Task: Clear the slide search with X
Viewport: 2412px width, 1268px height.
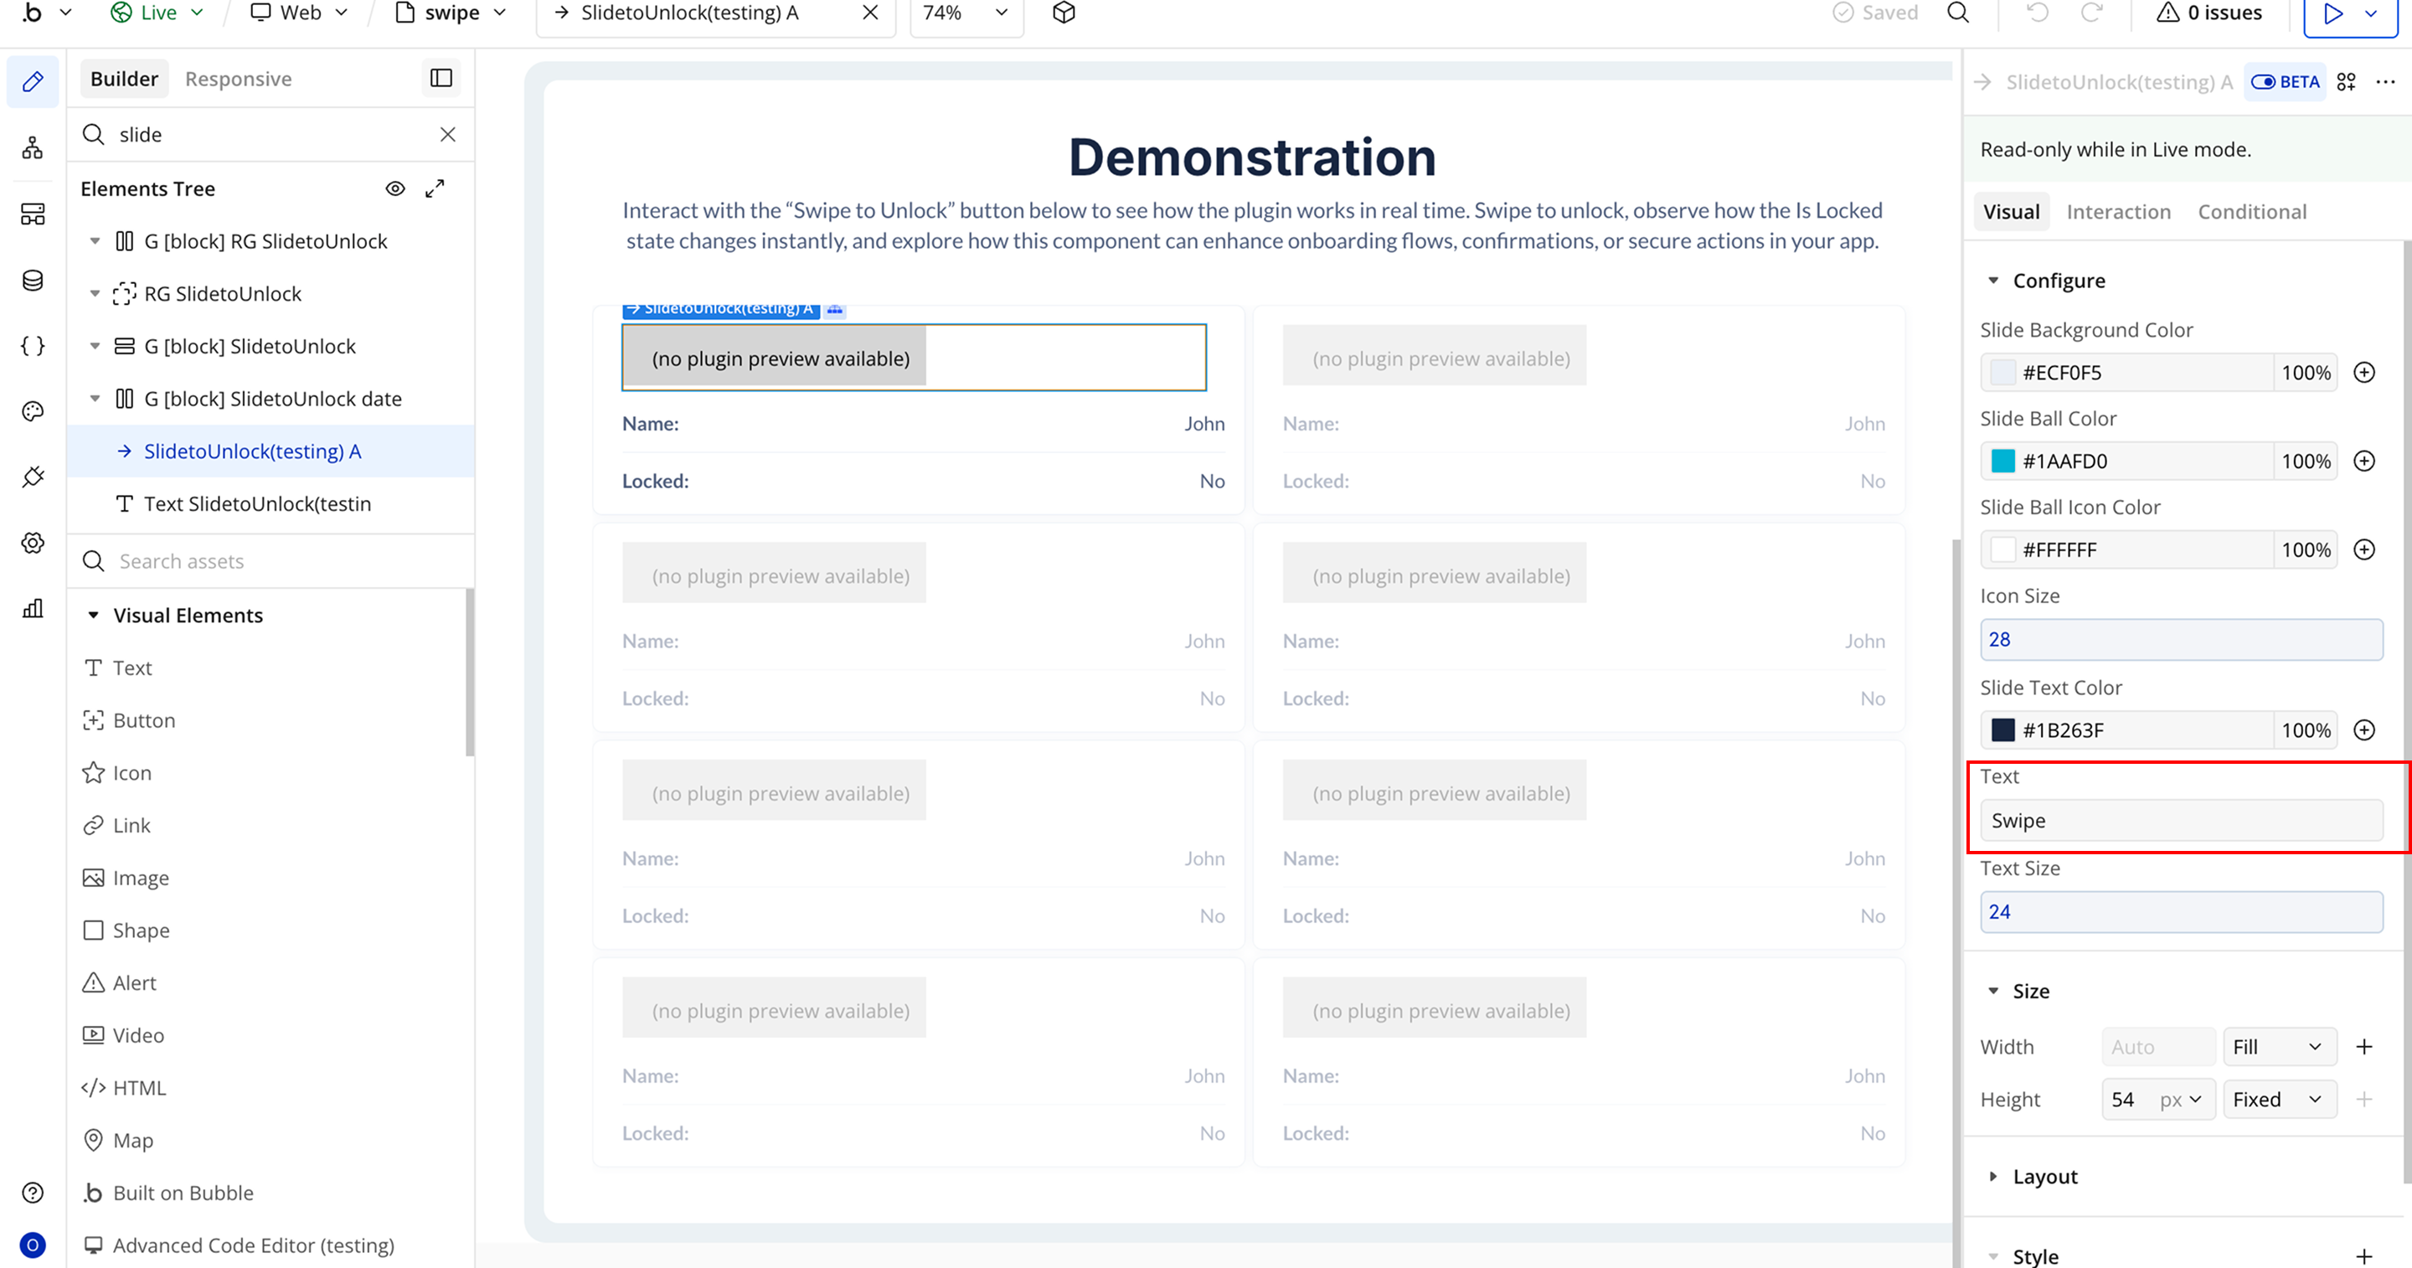Action: [447, 135]
